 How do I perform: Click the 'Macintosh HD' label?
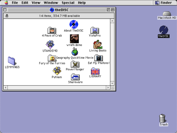[167, 18]
